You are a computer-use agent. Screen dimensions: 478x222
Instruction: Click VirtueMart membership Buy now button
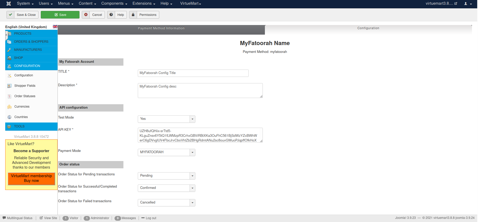coord(31,178)
